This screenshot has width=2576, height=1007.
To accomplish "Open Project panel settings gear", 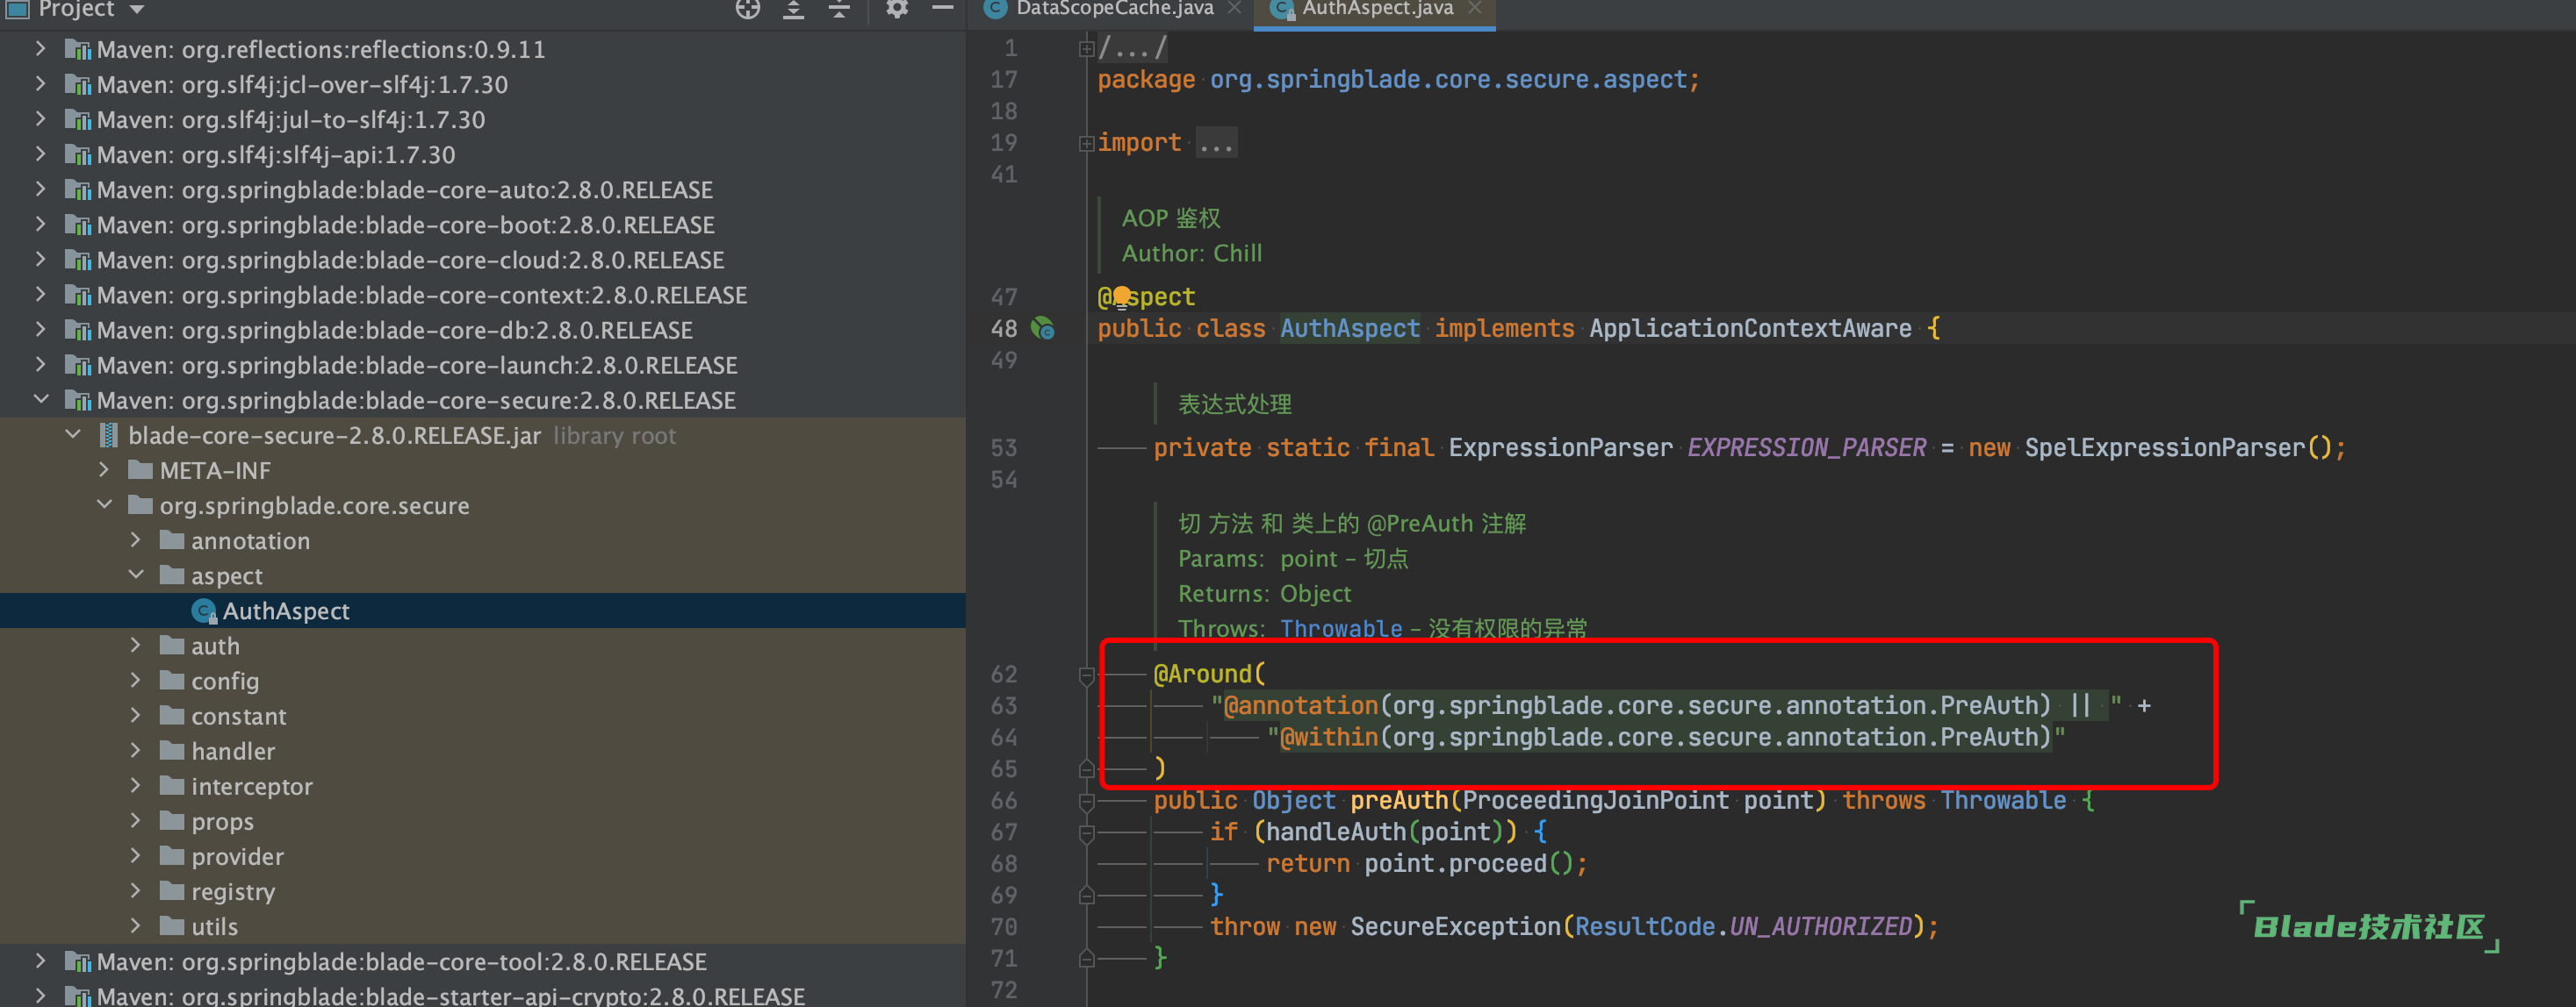I will pos(897,9).
